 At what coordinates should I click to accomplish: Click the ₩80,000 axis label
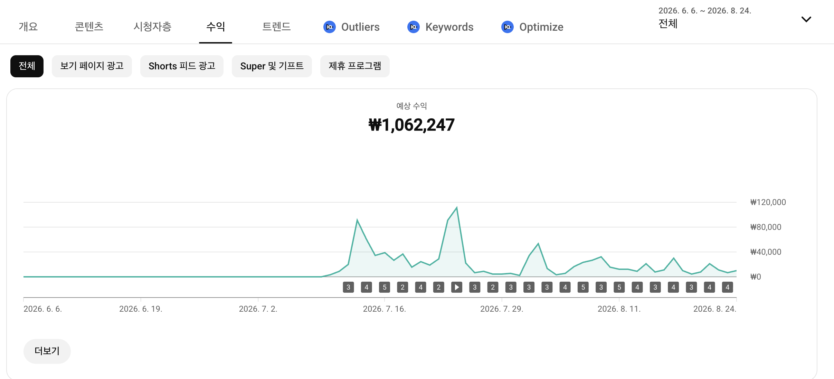766,227
